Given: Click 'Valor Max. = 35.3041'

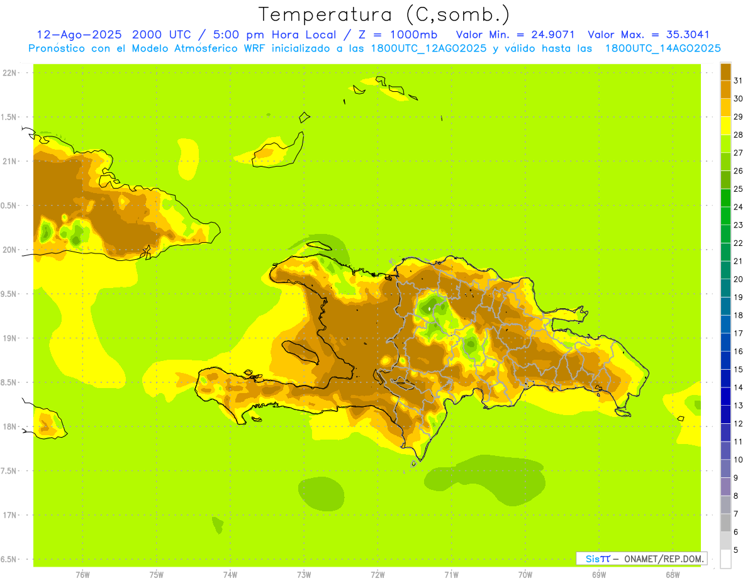Looking at the screenshot, I should point(649,35).
